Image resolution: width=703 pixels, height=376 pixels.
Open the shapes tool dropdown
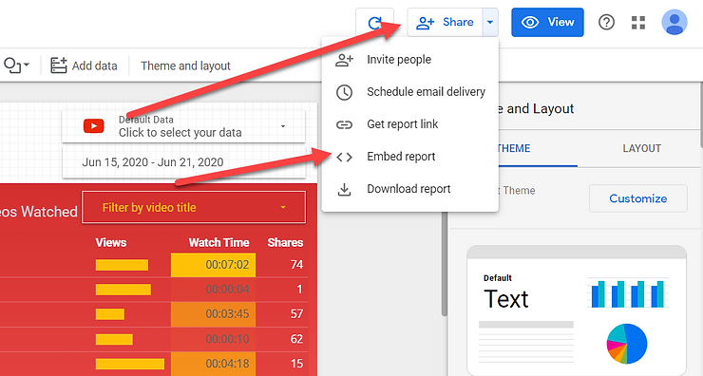coord(16,66)
